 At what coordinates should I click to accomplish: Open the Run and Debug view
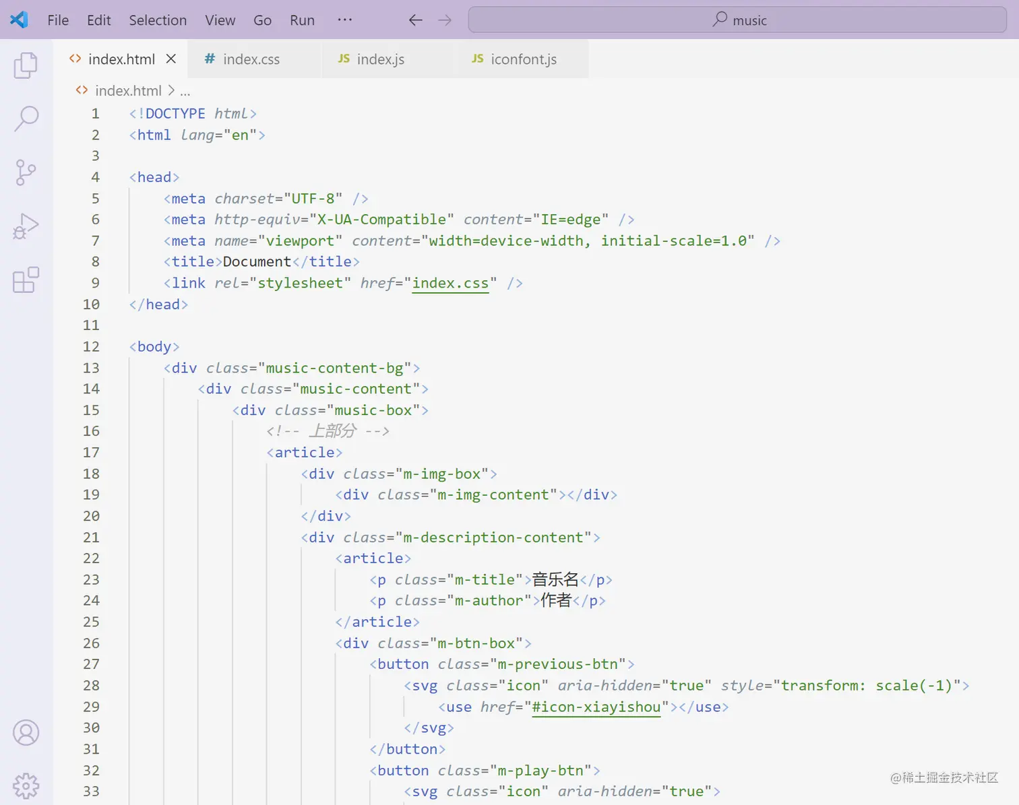(26, 226)
